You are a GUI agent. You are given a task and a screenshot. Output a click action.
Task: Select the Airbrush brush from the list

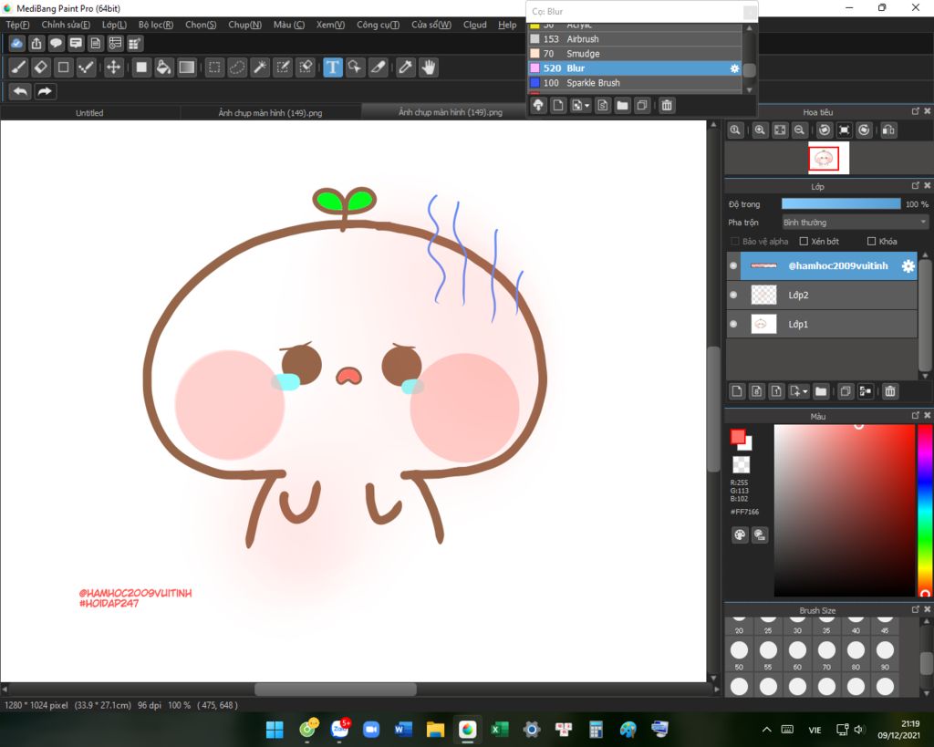(582, 39)
